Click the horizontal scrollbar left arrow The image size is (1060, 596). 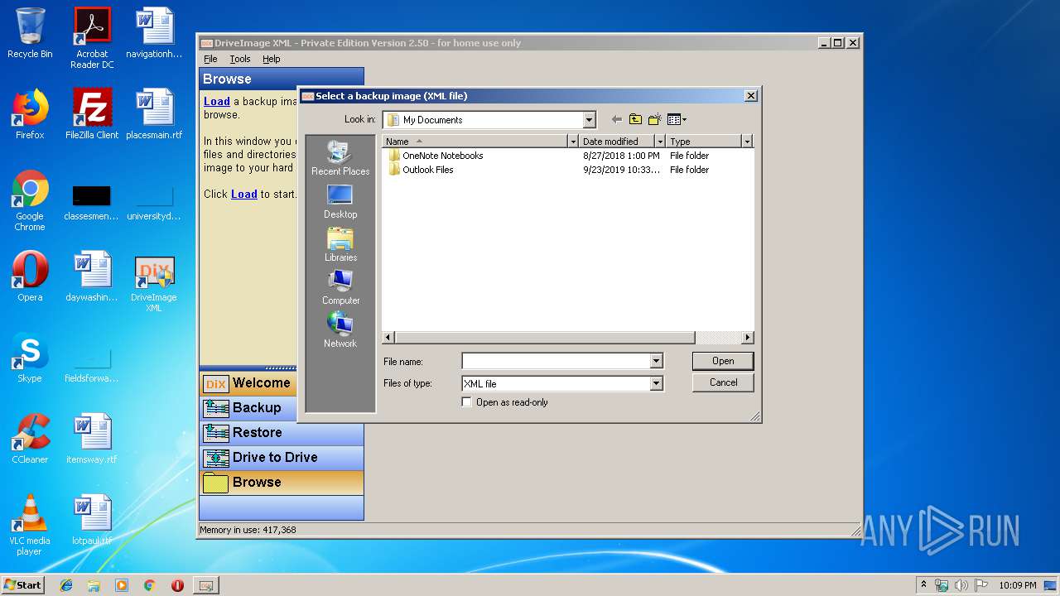388,338
